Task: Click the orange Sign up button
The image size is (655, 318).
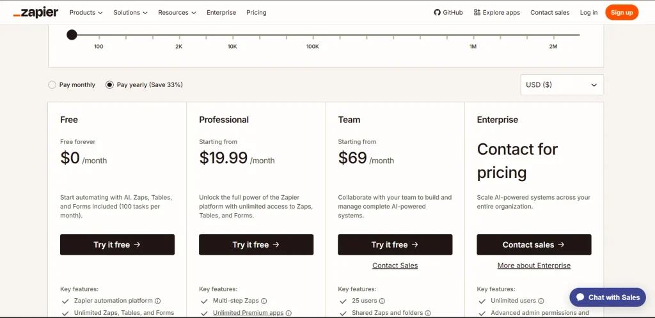Action: tap(622, 13)
